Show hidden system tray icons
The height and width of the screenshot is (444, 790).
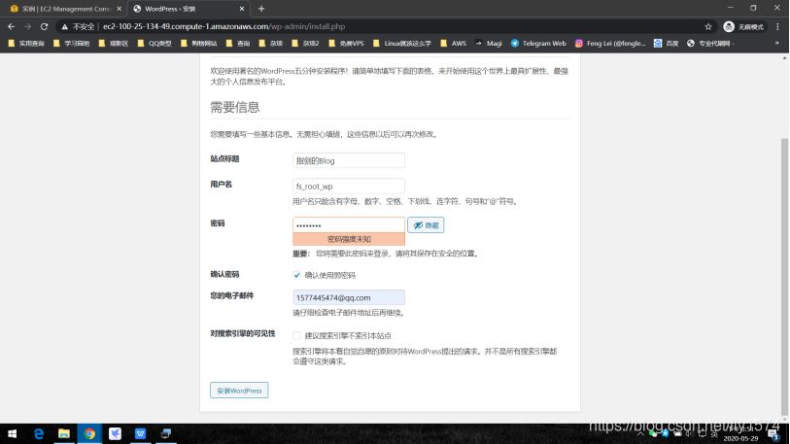point(640,433)
